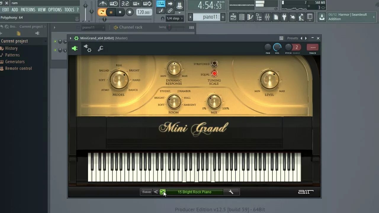Viewport: 379px width, 213px height.
Task: Enable Stretched tuning scale switch
Action: [x=214, y=64]
